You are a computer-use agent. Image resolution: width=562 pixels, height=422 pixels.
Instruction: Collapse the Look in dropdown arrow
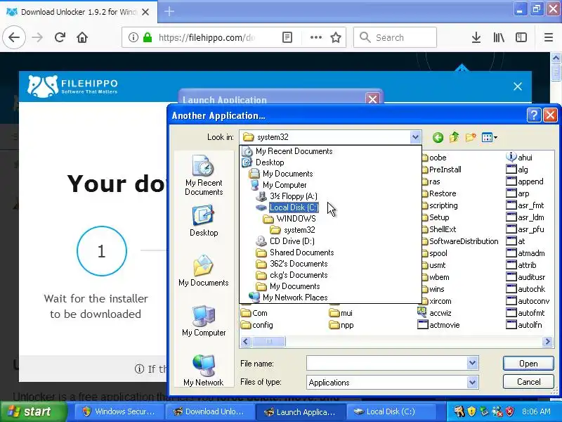pos(415,137)
